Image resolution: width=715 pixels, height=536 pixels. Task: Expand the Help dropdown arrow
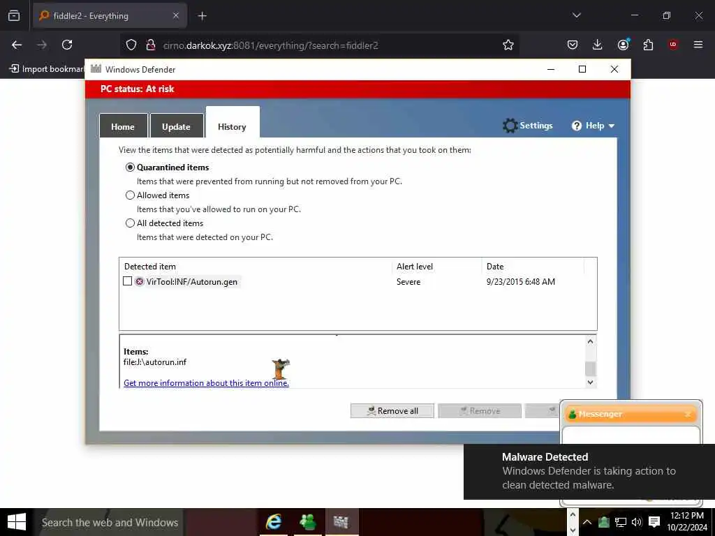tap(612, 126)
